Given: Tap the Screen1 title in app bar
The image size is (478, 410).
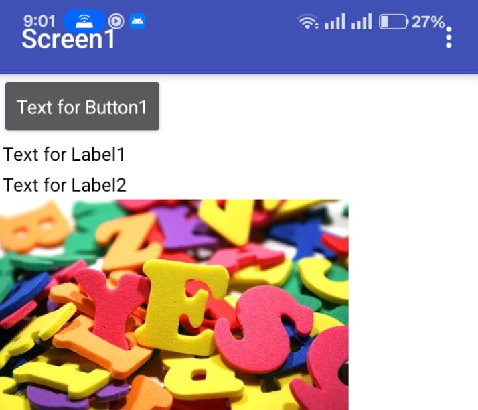Looking at the screenshot, I should tap(68, 39).
